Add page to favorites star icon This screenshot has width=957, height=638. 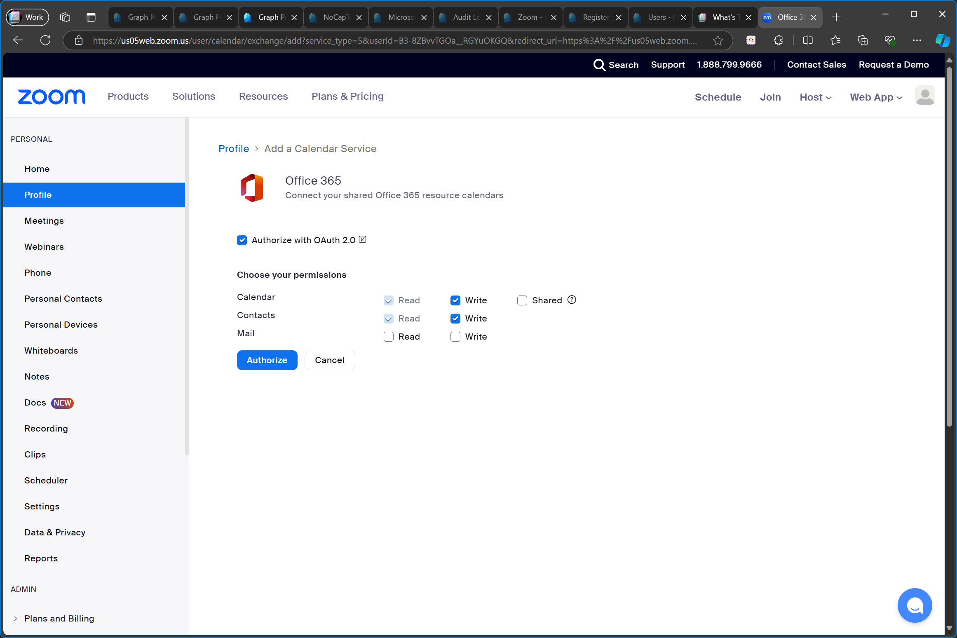click(718, 40)
